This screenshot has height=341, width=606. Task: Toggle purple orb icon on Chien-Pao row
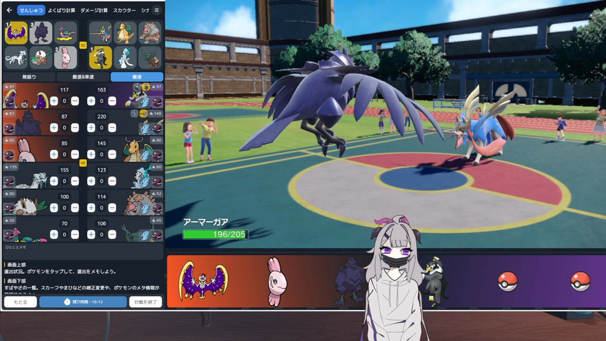(x=9, y=182)
